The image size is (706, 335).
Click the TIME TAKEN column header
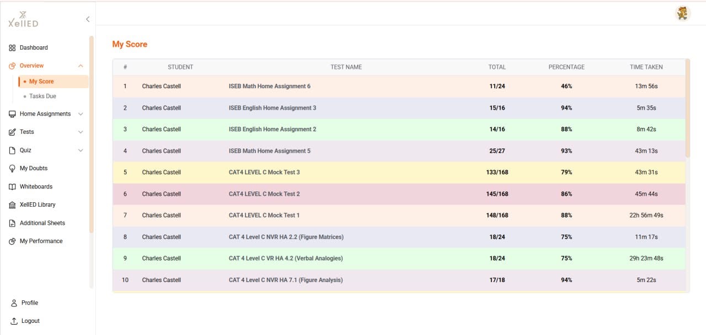646,67
